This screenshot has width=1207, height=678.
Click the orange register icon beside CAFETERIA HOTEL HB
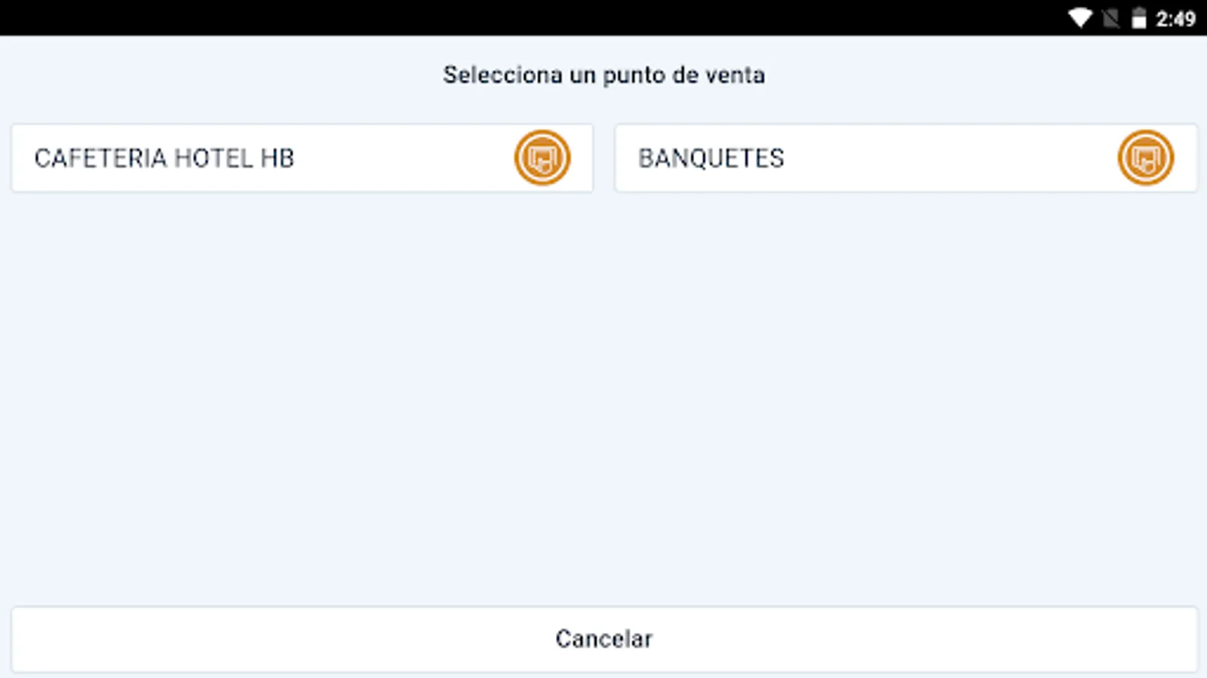(x=542, y=158)
